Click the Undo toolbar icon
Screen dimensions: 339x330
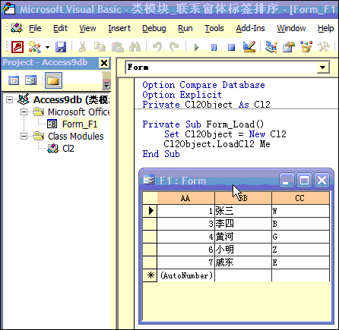[157, 47]
